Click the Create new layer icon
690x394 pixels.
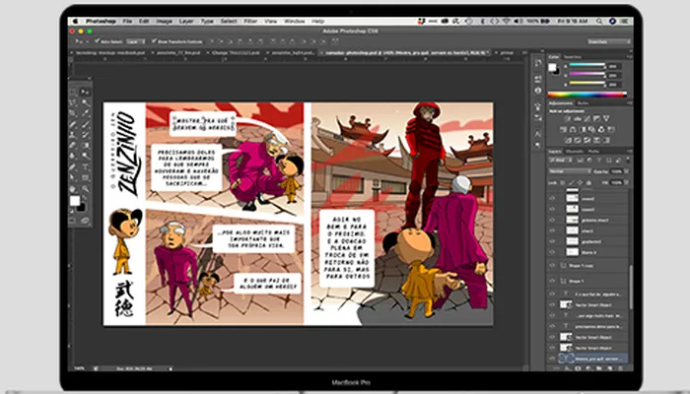(x=609, y=368)
